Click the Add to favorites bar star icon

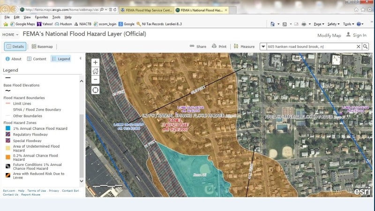pos(6,24)
